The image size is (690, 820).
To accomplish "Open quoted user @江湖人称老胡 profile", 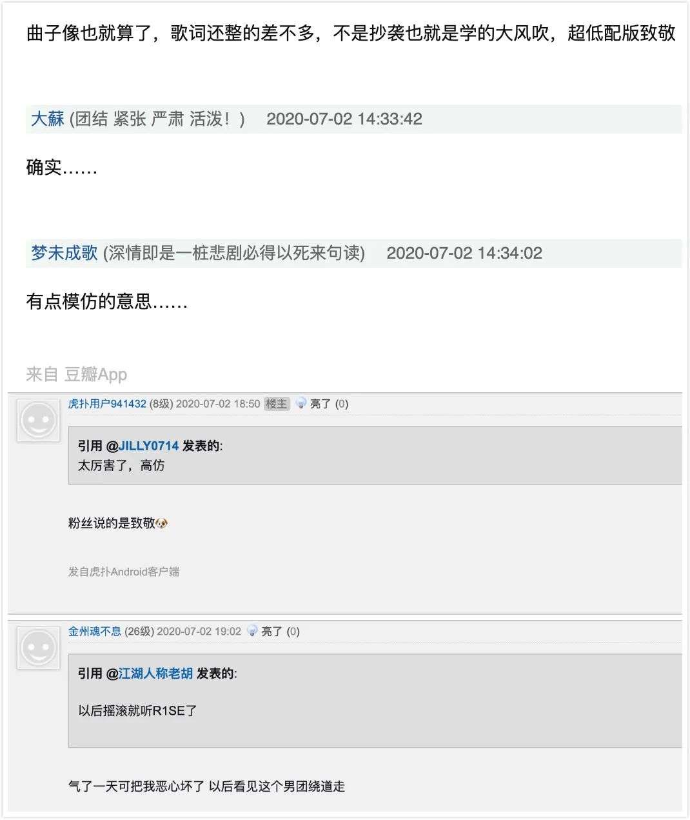I will pos(150,674).
